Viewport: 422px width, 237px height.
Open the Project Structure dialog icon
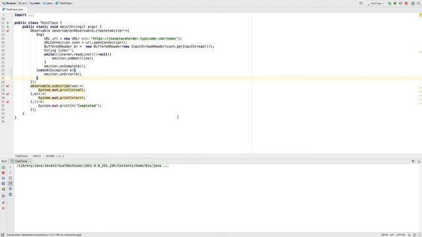413,3
